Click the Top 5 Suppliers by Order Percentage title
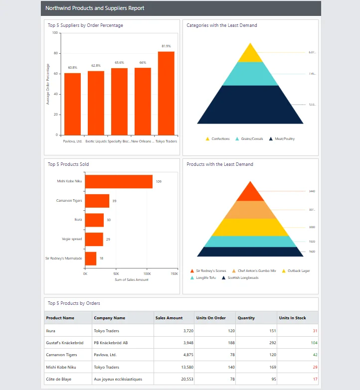The width and height of the screenshot is (360, 390). tap(85, 25)
